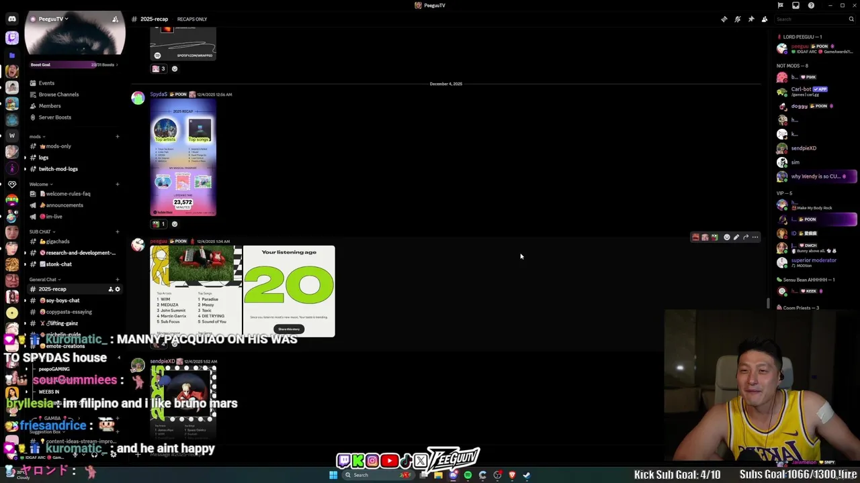Open SpydaS's 2025 Recap image

pyautogui.click(x=183, y=158)
